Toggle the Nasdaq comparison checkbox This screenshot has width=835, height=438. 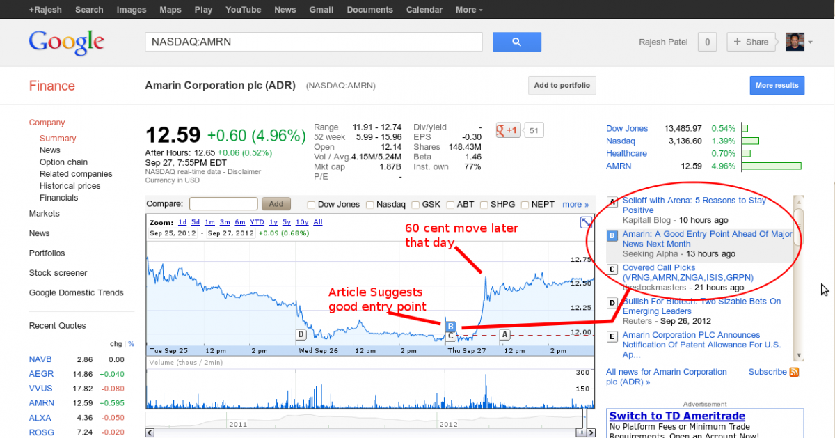click(370, 205)
